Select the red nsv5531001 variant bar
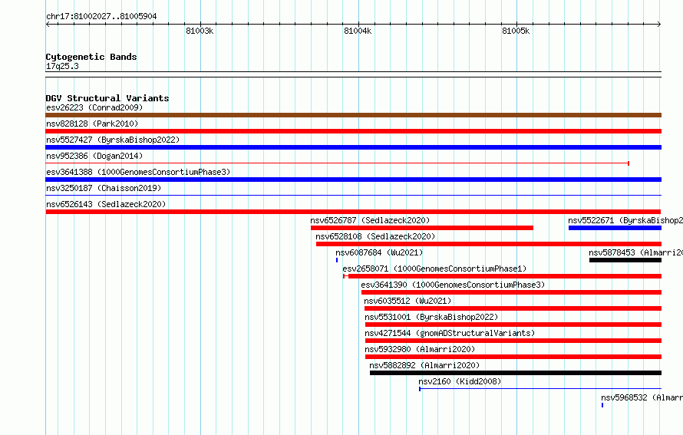The image size is (683, 435). coord(513,325)
